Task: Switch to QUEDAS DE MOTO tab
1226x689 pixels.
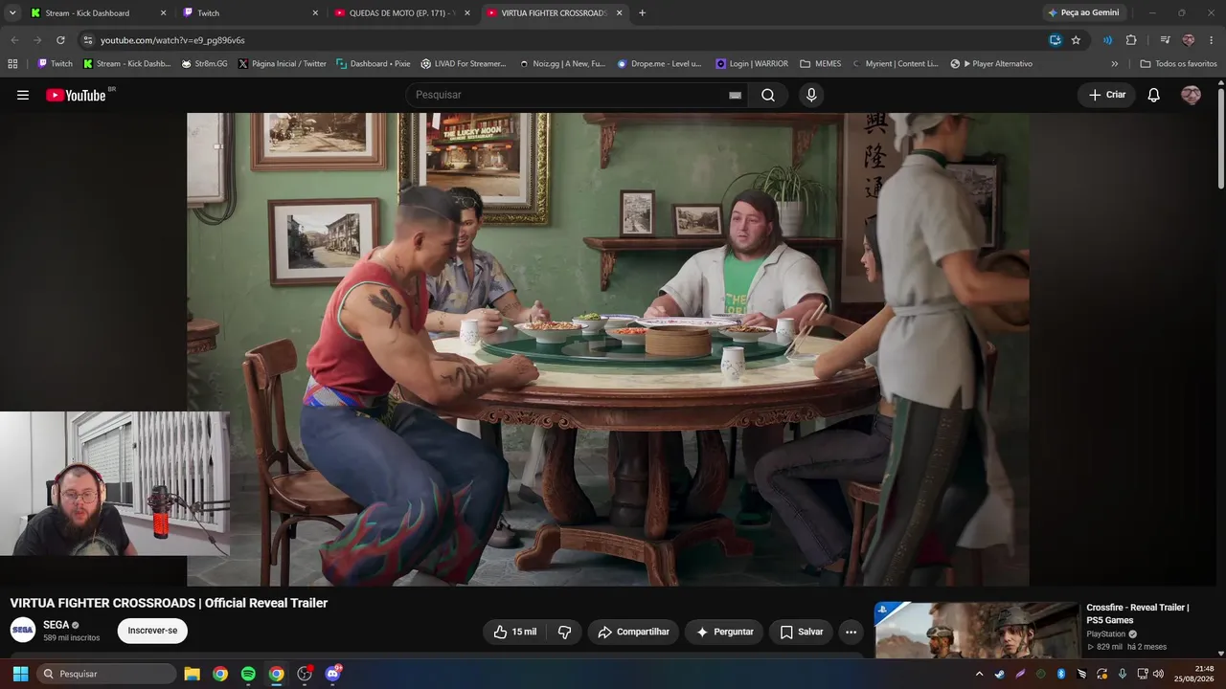Action: coord(401,12)
